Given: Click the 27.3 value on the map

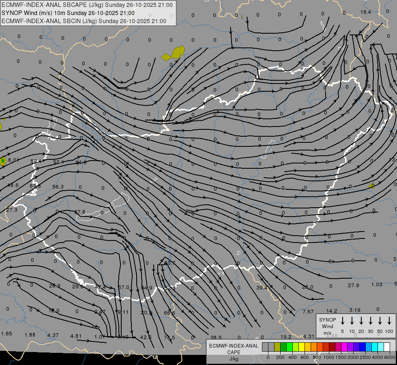Looking at the screenshot, I should pos(12,210).
